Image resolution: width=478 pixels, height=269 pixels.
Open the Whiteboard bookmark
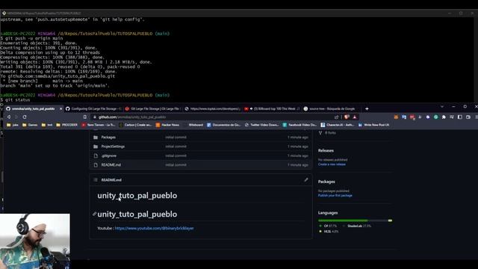coord(193,125)
